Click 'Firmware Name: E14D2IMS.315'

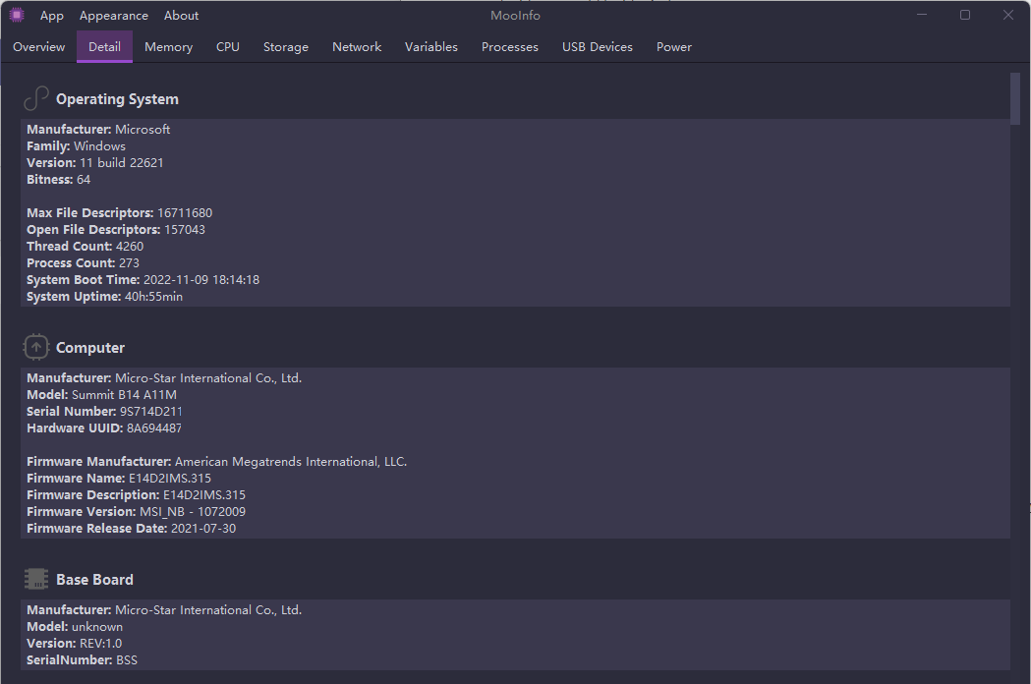[119, 479]
